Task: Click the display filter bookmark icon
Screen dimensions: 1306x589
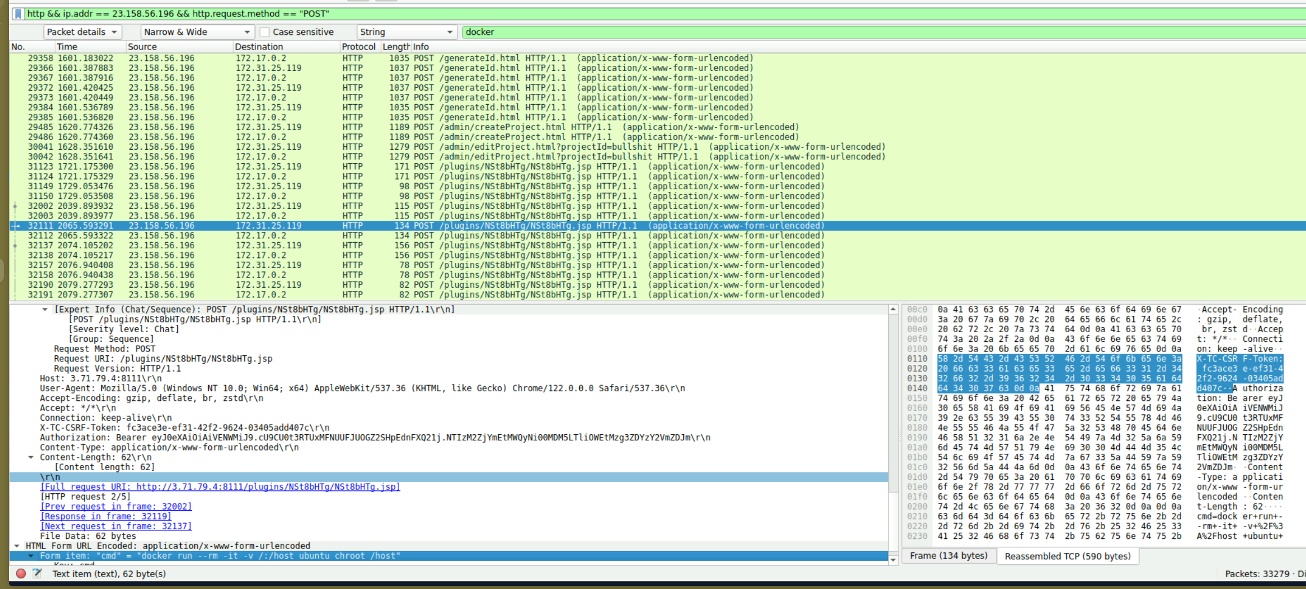Action: (17, 13)
